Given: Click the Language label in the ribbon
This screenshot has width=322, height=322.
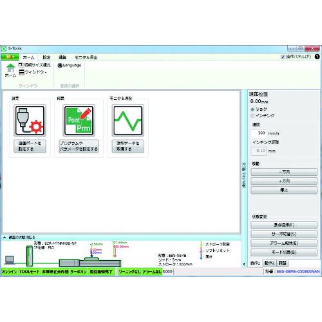Looking at the screenshot, I should point(72,65).
